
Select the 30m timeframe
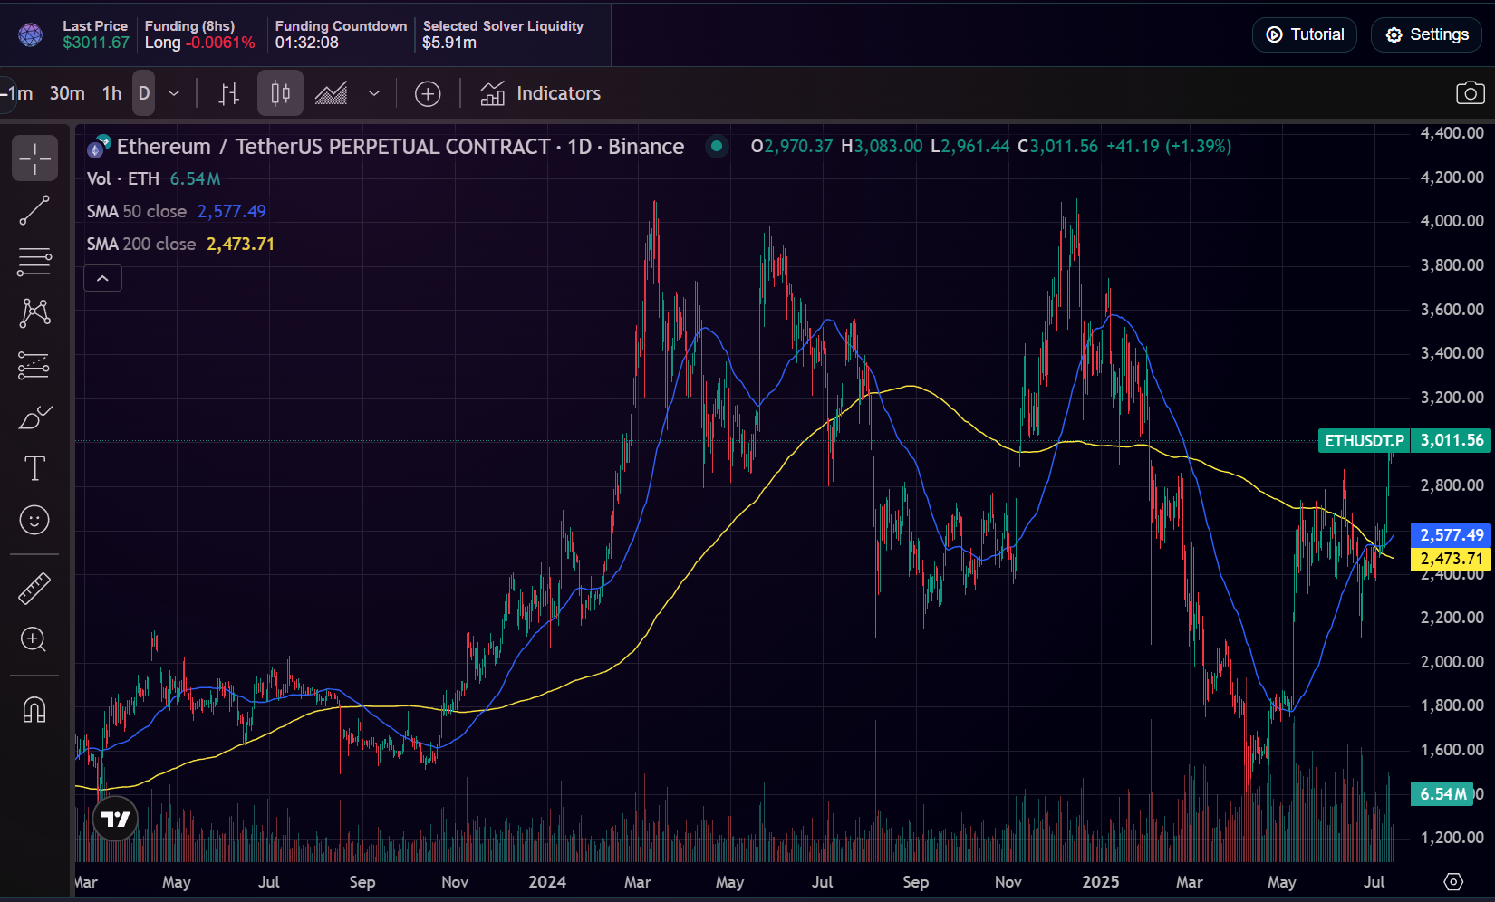[67, 93]
